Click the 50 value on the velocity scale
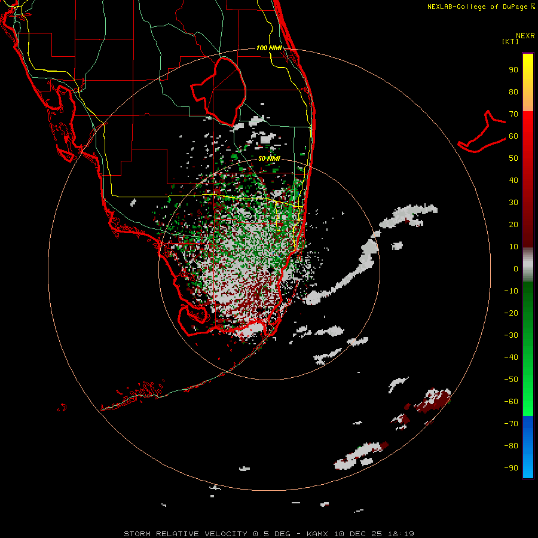The width and height of the screenshot is (538, 538). pos(513,158)
